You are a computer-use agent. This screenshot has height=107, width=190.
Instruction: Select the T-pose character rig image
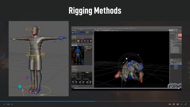point(39,59)
